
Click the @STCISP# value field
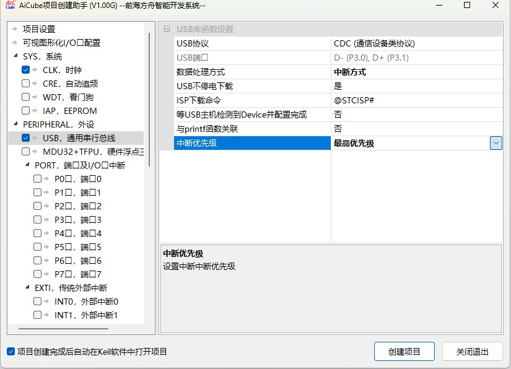tap(416, 100)
